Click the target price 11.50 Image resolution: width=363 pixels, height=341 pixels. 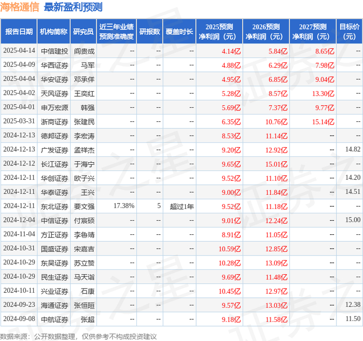click(353, 319)
